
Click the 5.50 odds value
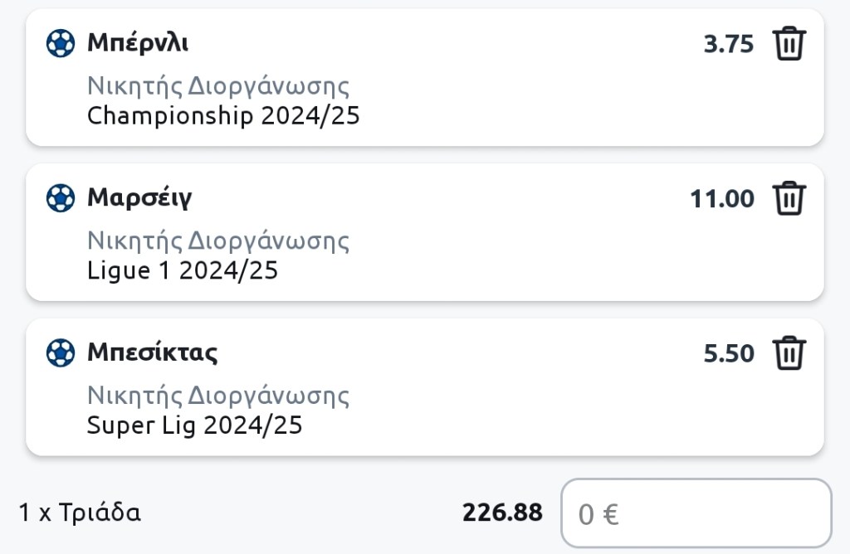[x=728, y=354]
